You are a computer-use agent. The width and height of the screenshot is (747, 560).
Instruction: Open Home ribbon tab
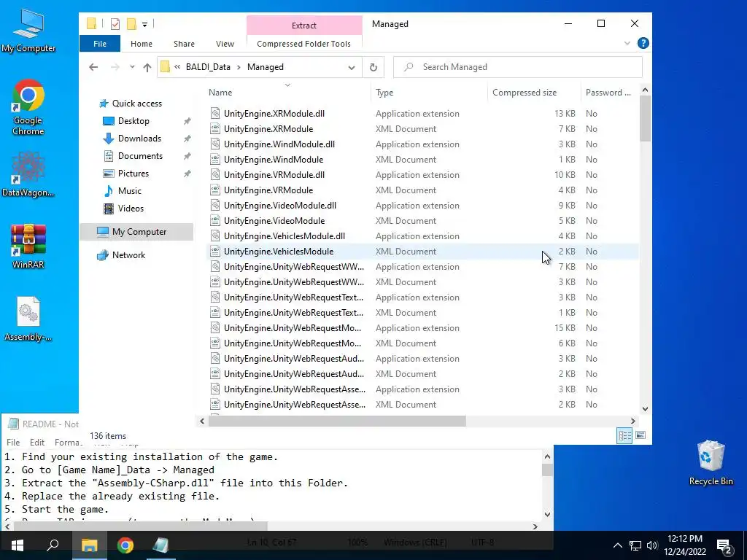[142, 43]
